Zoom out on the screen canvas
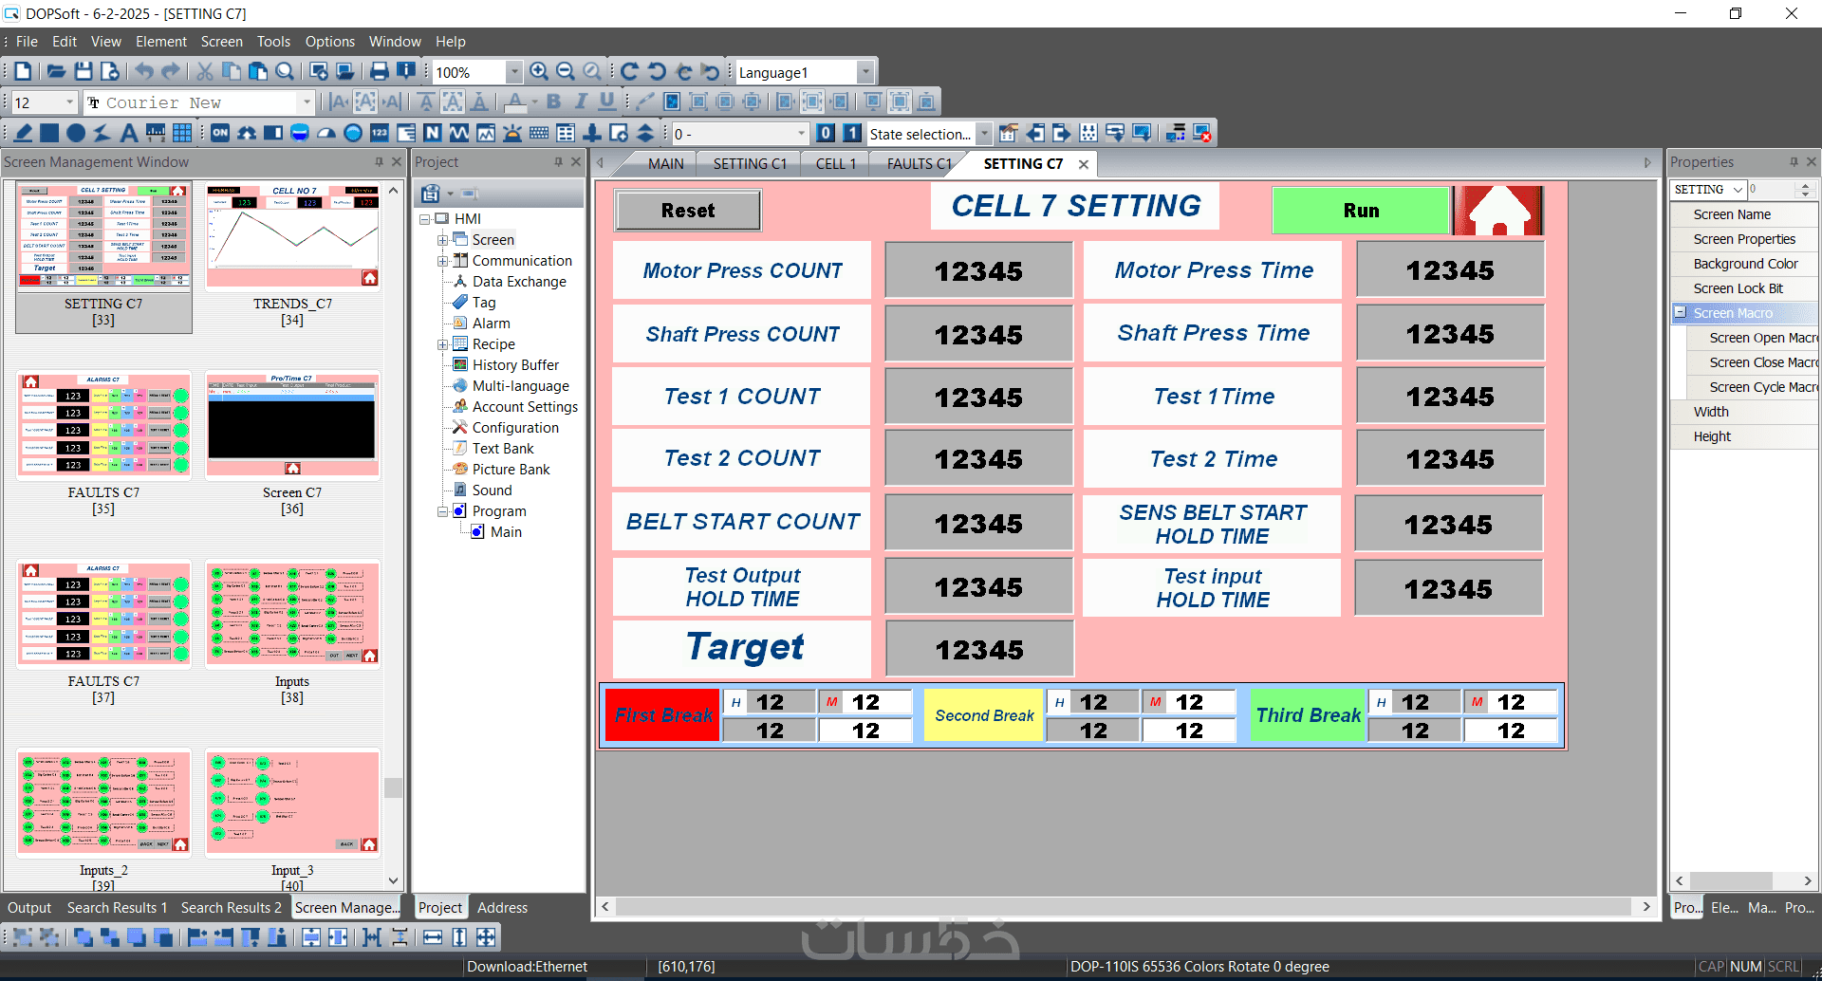 point(566,71)
